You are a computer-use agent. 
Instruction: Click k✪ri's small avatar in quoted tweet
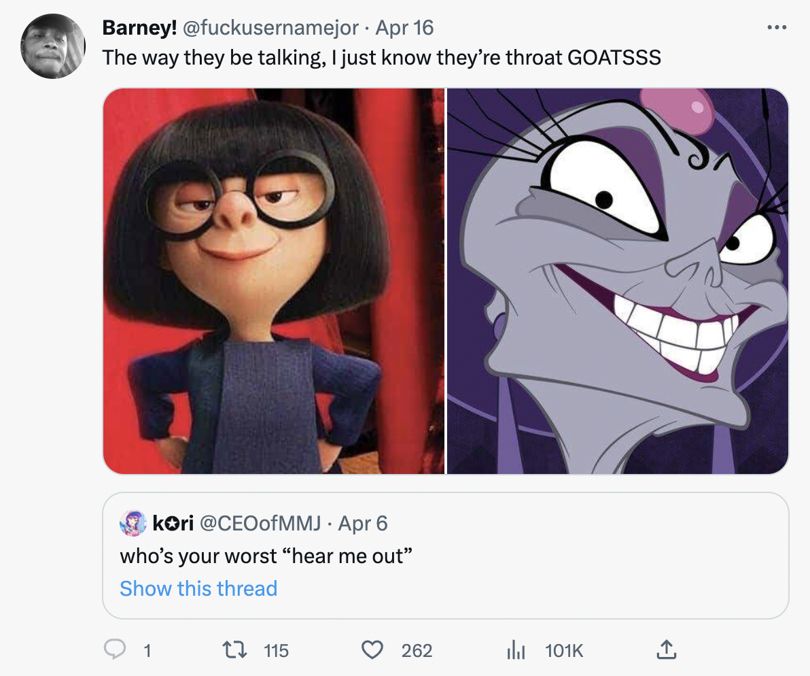133,523
